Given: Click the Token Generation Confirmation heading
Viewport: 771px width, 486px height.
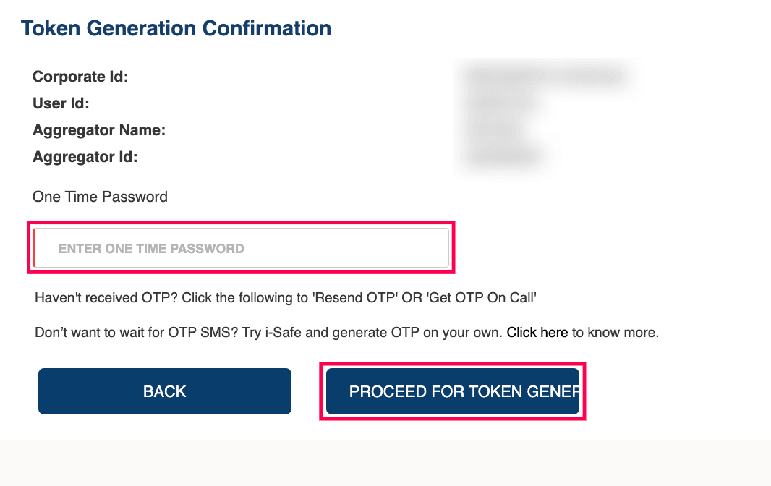Looking at the screenshot, I should pos(176,27).
